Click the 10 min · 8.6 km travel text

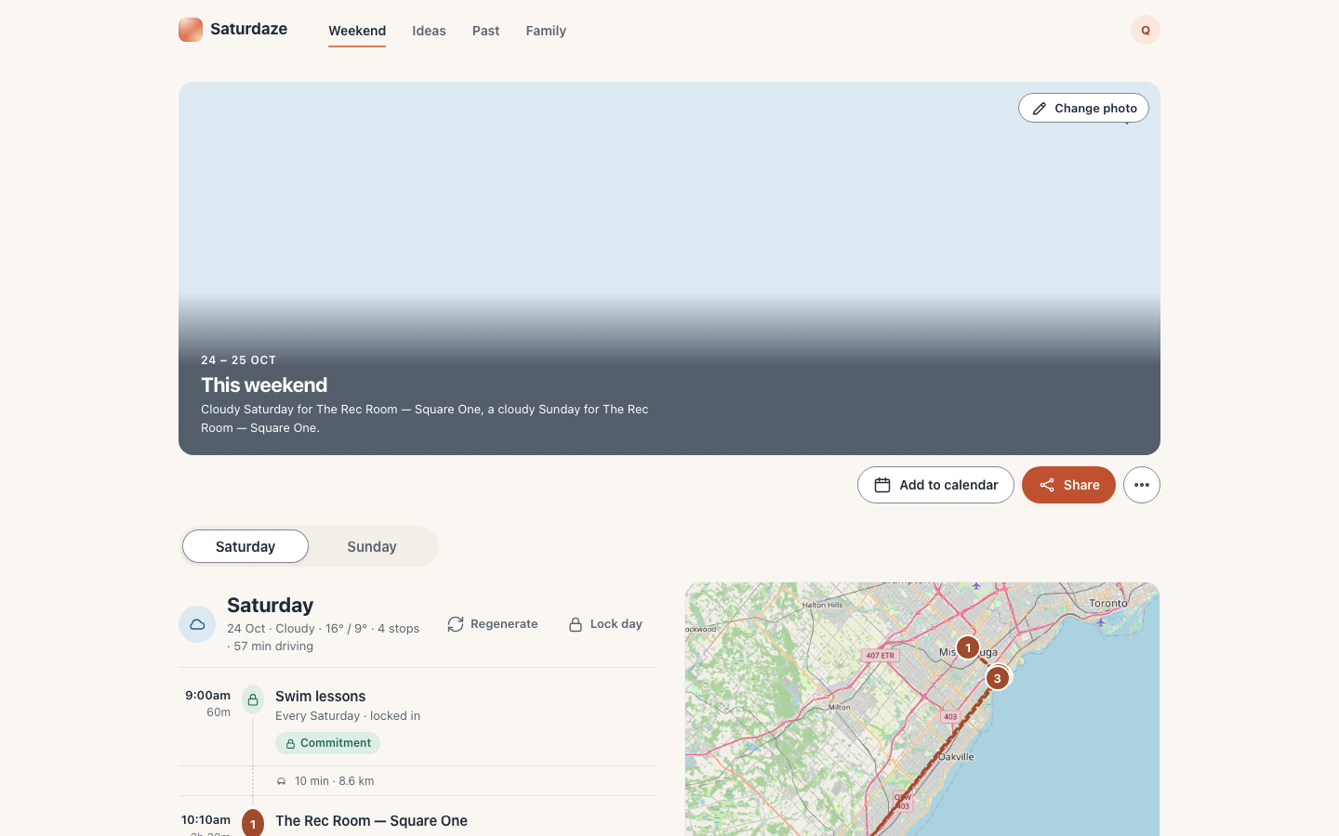click(x=334, y=781)
